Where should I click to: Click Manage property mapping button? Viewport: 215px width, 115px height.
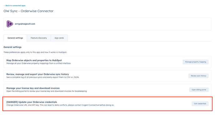click(196, 62)
